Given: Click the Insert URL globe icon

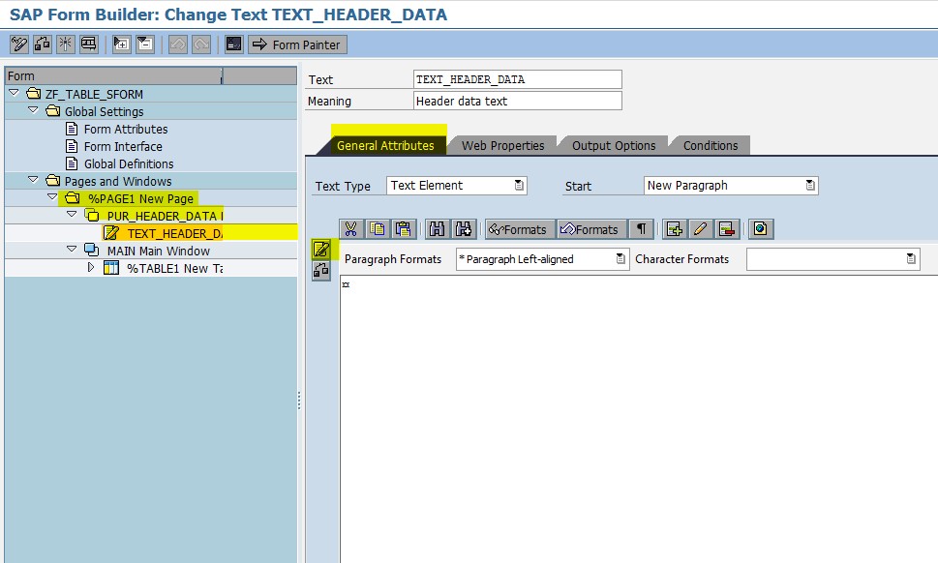Looking at the screenshot, I should [x=760, y=229].
